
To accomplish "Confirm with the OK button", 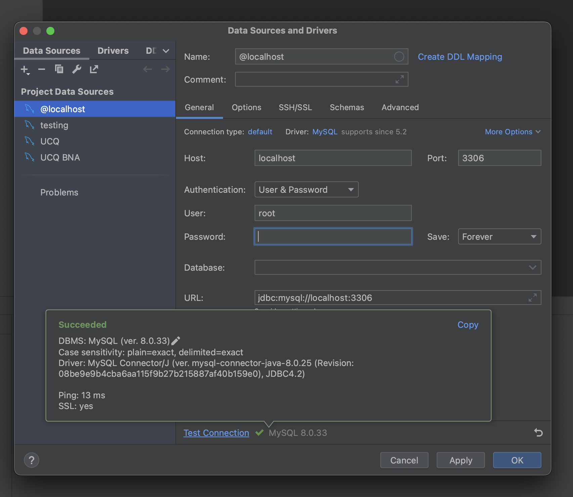I will [517, 460].
